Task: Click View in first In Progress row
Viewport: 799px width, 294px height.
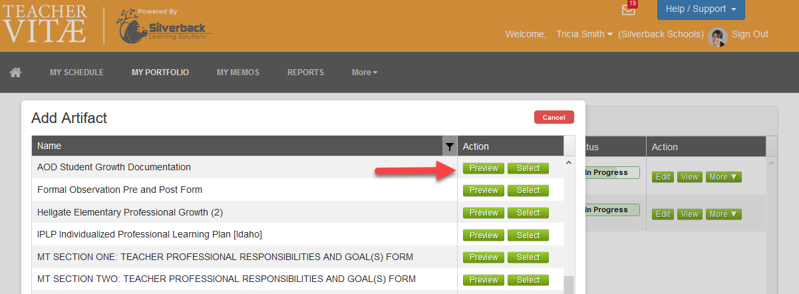Action: click(x=690, y=177)
